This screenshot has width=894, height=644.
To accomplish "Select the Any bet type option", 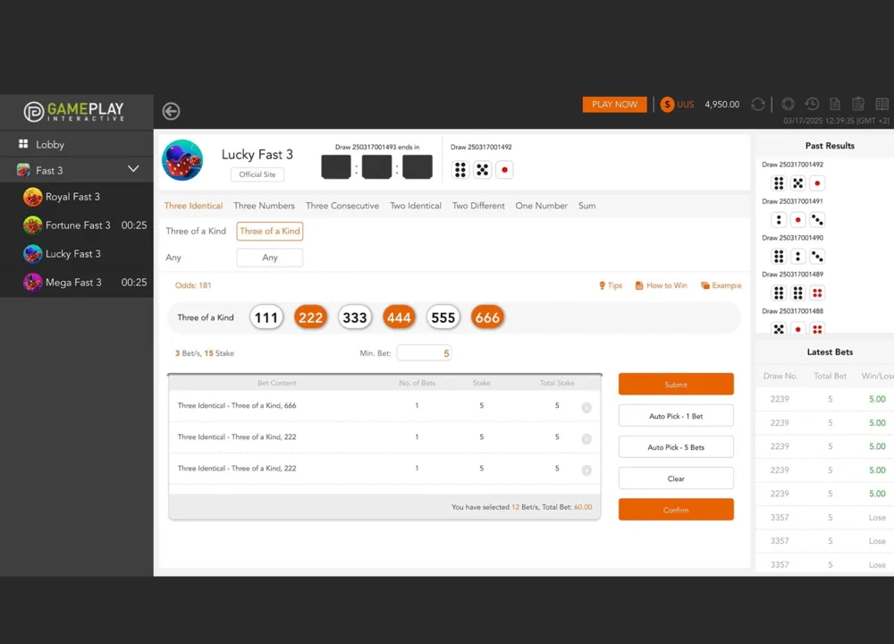I will click(270, 258).
